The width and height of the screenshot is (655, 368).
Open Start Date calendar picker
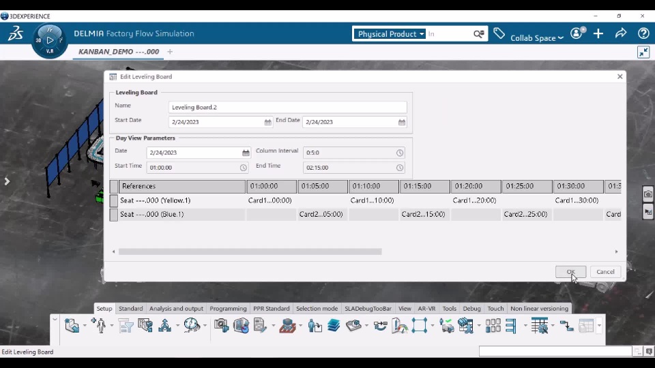[267, 122]
